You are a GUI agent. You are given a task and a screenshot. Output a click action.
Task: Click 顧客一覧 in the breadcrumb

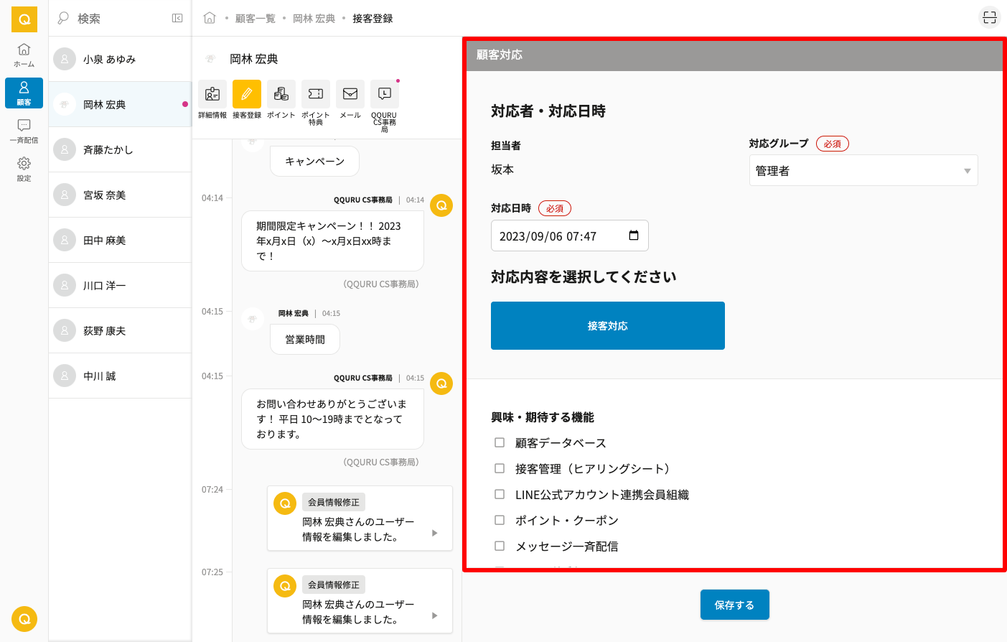point(255,19)
